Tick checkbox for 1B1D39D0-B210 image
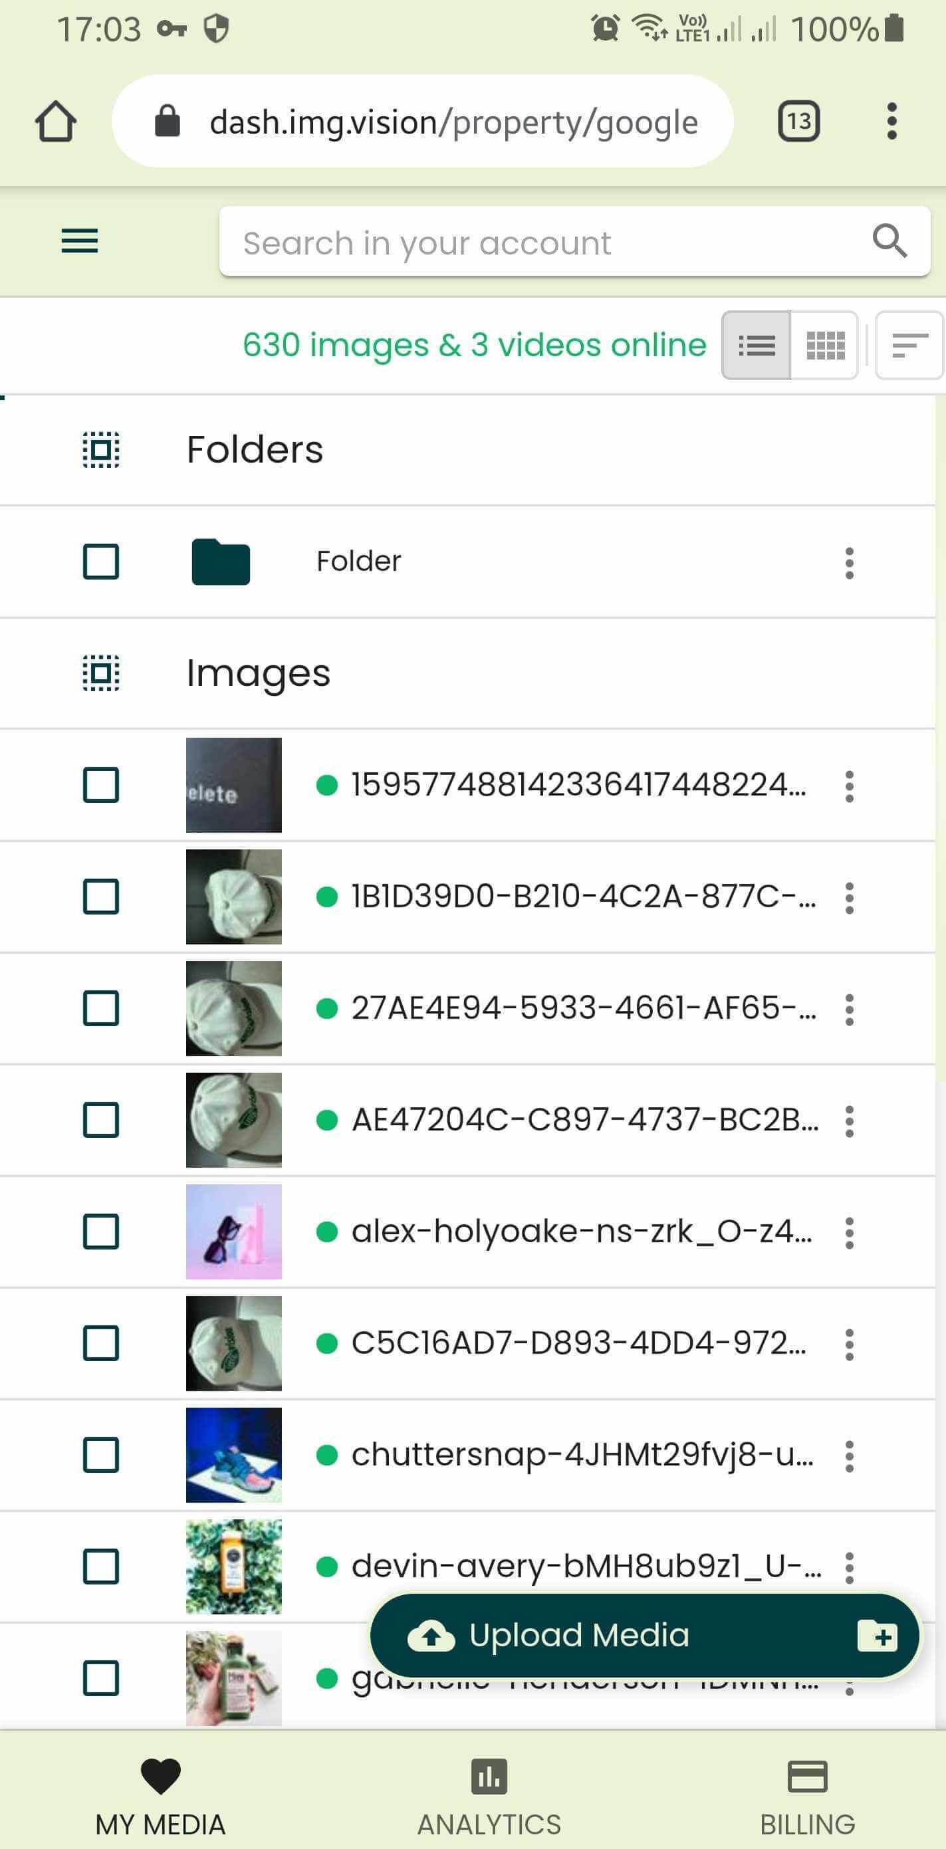This screenshot has width=946, height=1849. [x=101, y=897]
